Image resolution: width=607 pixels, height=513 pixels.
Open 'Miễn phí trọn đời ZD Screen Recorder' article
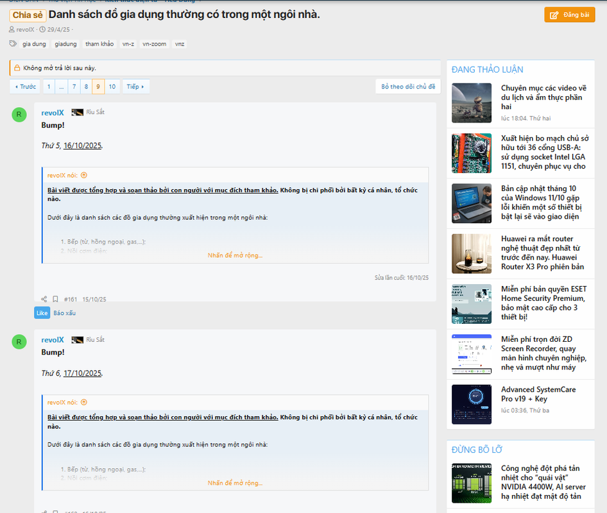[543, 353]
